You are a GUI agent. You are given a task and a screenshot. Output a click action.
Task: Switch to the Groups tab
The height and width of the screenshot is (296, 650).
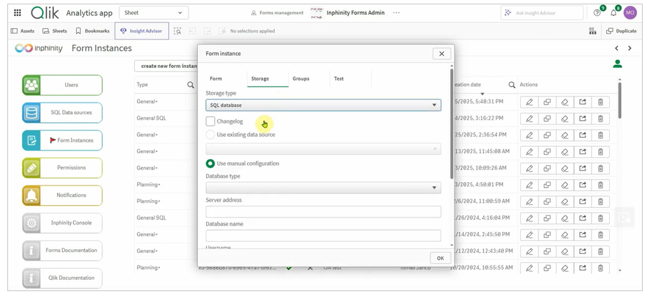[x=301, y=78]
